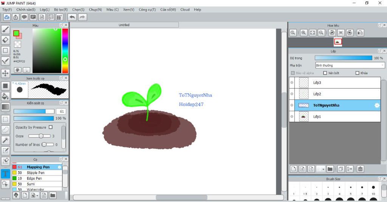Add a new layer folder
Screen dimensions: 387x202
330,169
